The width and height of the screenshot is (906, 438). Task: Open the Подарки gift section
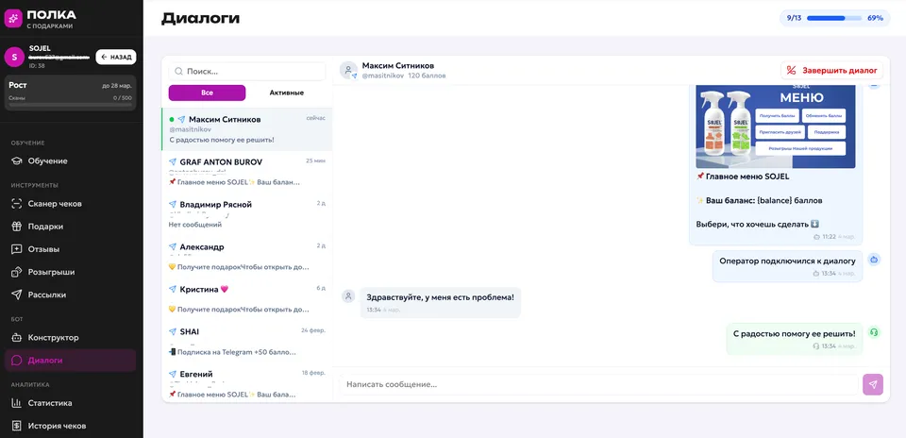point(45,227)
